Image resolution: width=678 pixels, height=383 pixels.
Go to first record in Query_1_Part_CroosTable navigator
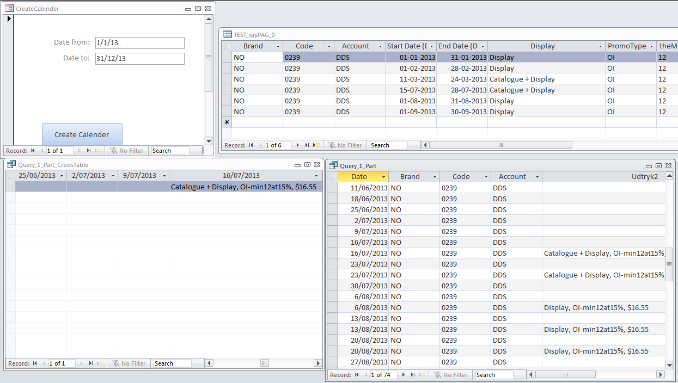[34, 363]
